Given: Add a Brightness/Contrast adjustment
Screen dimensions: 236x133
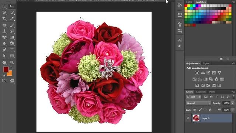Looking at the screenshot, I should point(197,73).
